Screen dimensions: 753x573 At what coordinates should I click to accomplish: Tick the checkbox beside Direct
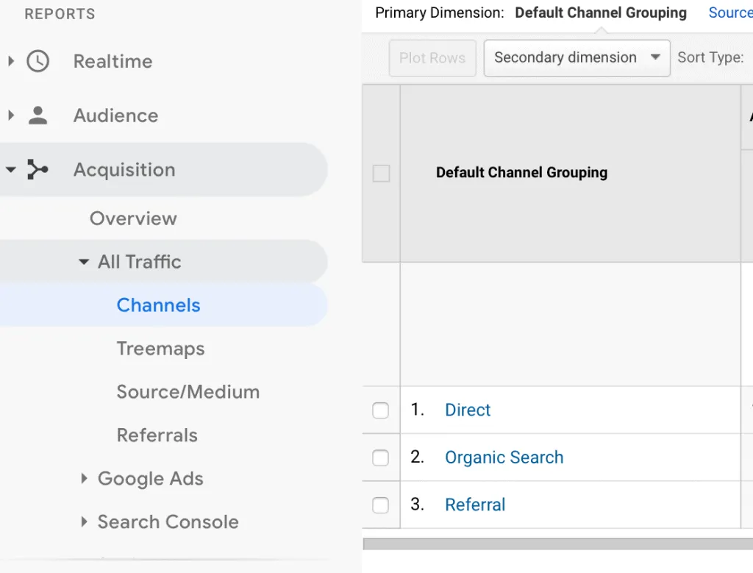click(x=380, y=410)
